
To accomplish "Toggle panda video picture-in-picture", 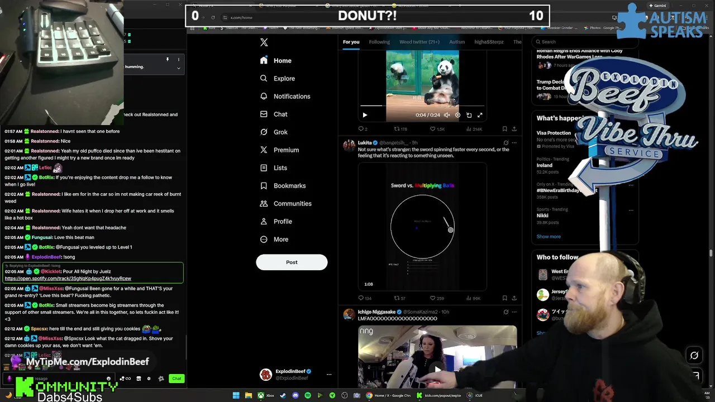I will click(469, 115).
